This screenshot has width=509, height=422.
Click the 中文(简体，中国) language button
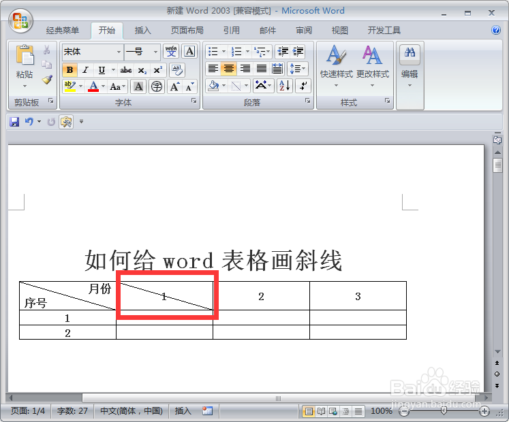(x=132, y=411)
